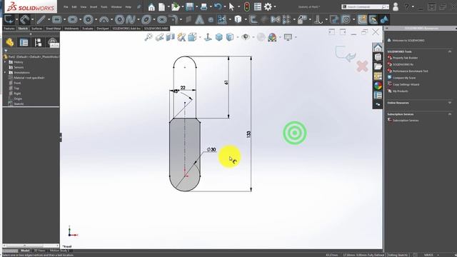Click the Undo arrow icon
Image resolution: width=457 pixels, height=257 pixels.
coord(218,6)
